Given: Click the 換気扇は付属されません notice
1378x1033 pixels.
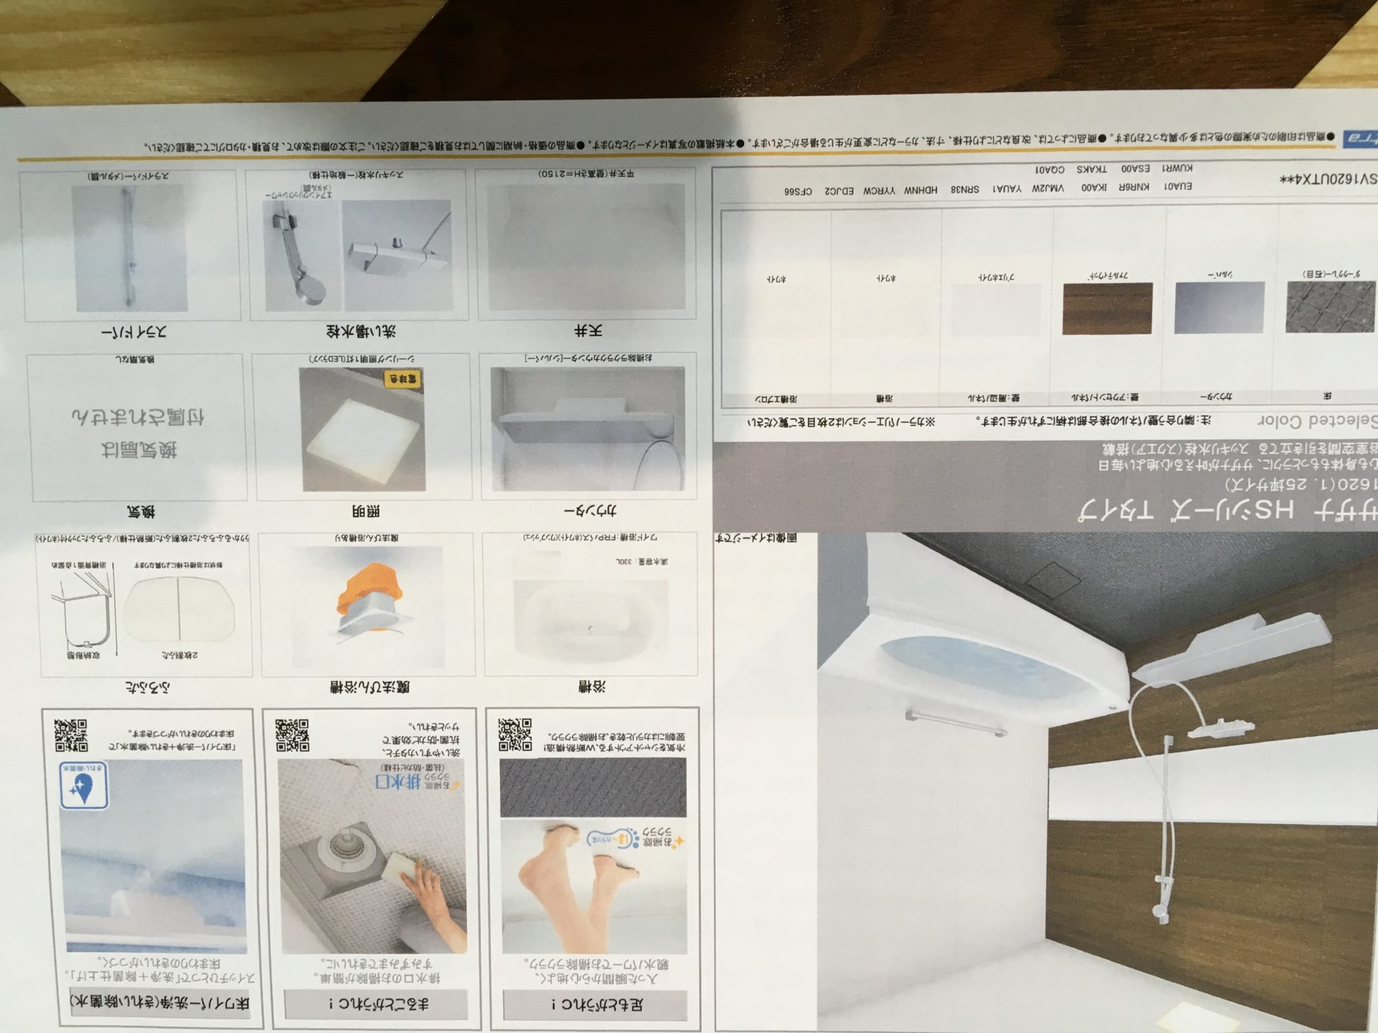Looking at the screenshot, I should click(x=138, y=432).
